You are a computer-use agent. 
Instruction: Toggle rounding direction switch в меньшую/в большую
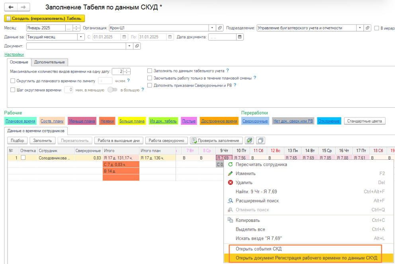(113, 90)
